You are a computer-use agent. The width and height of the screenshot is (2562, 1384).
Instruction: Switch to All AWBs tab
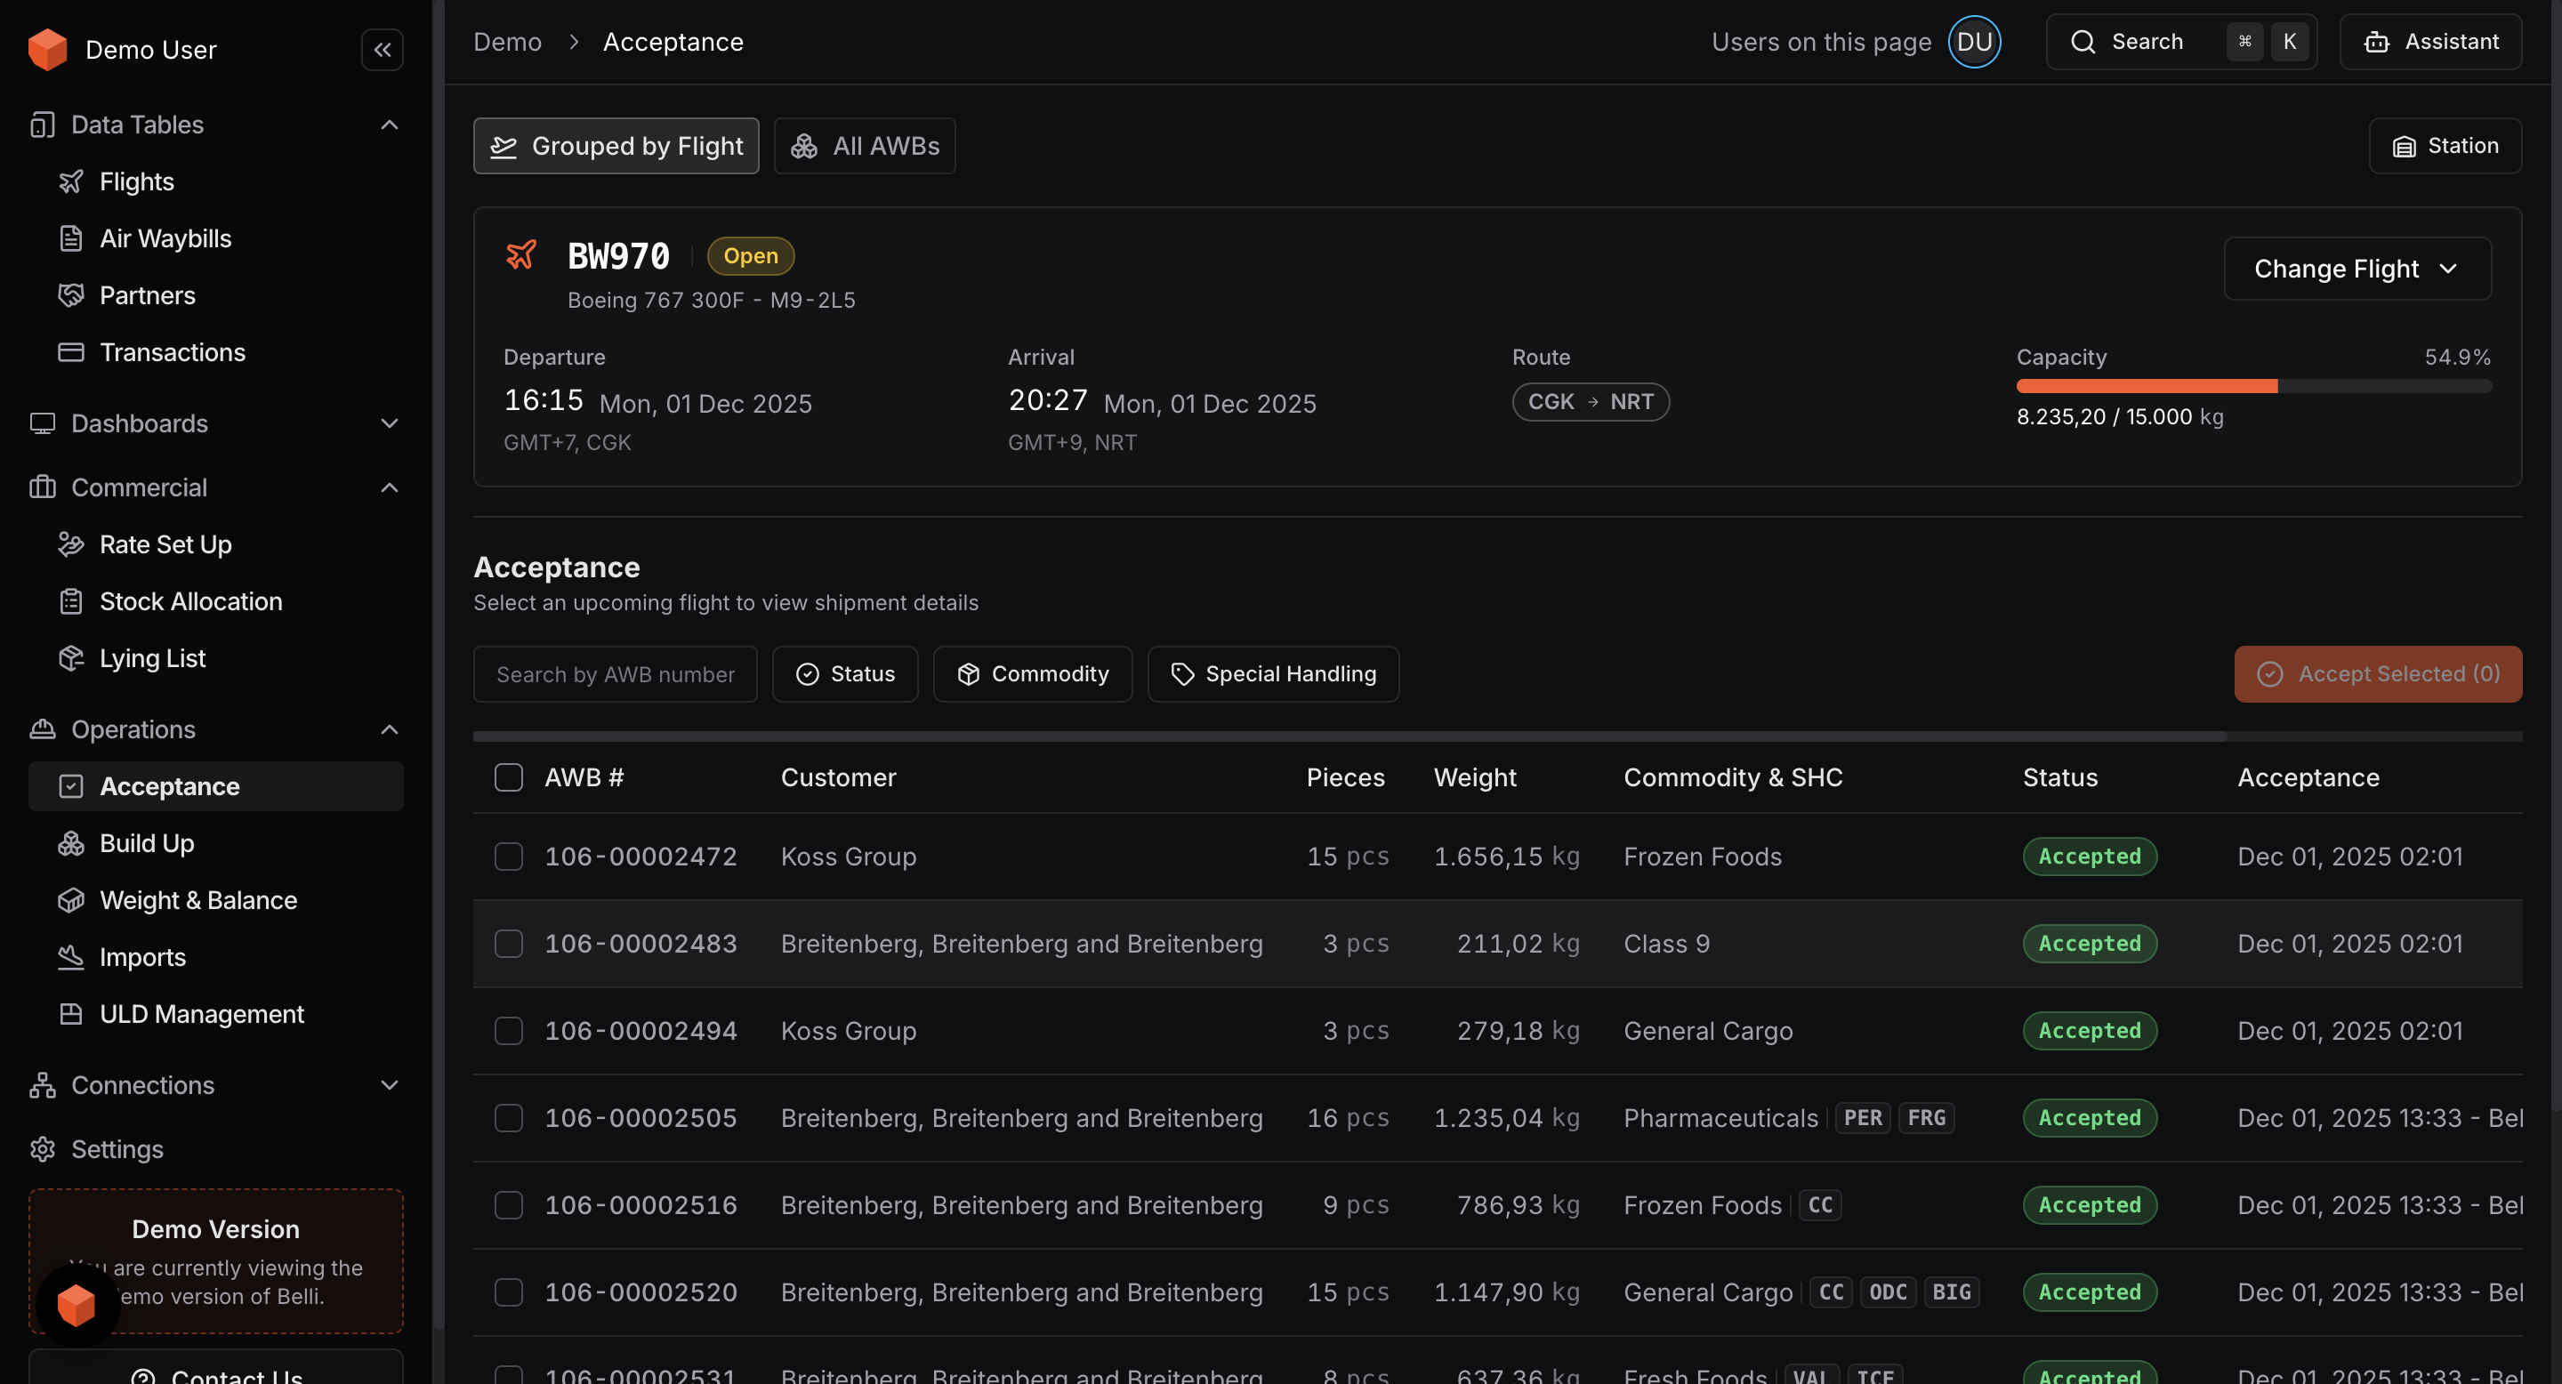click(x=865, y=146)
